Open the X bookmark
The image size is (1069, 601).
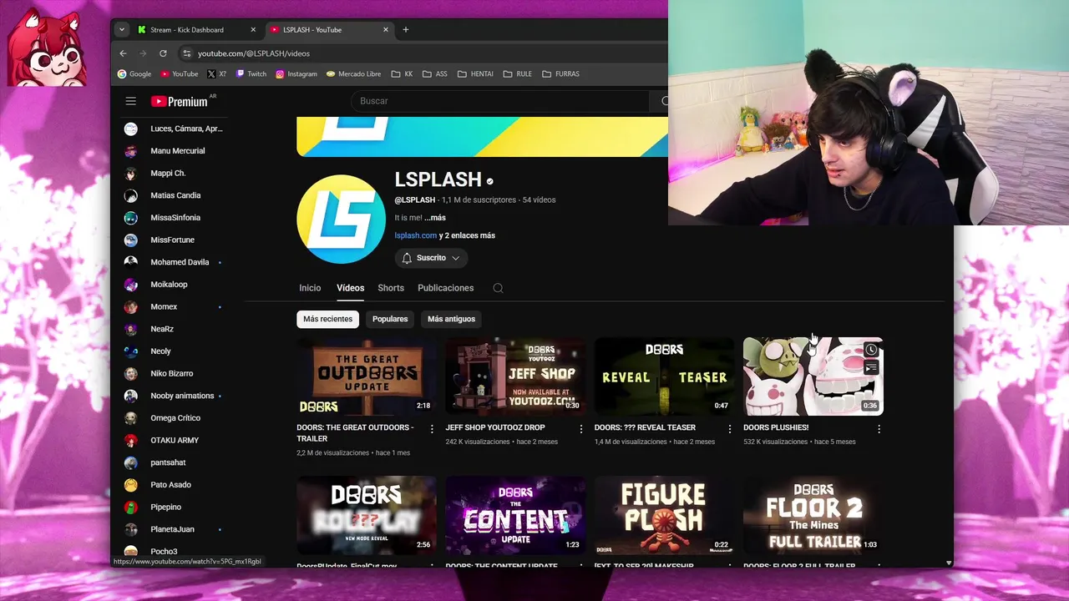pyautogui.click(x=216, y=73)
